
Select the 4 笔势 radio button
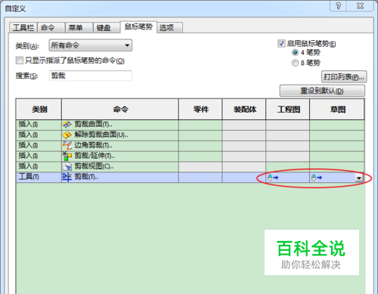[295, 52]
